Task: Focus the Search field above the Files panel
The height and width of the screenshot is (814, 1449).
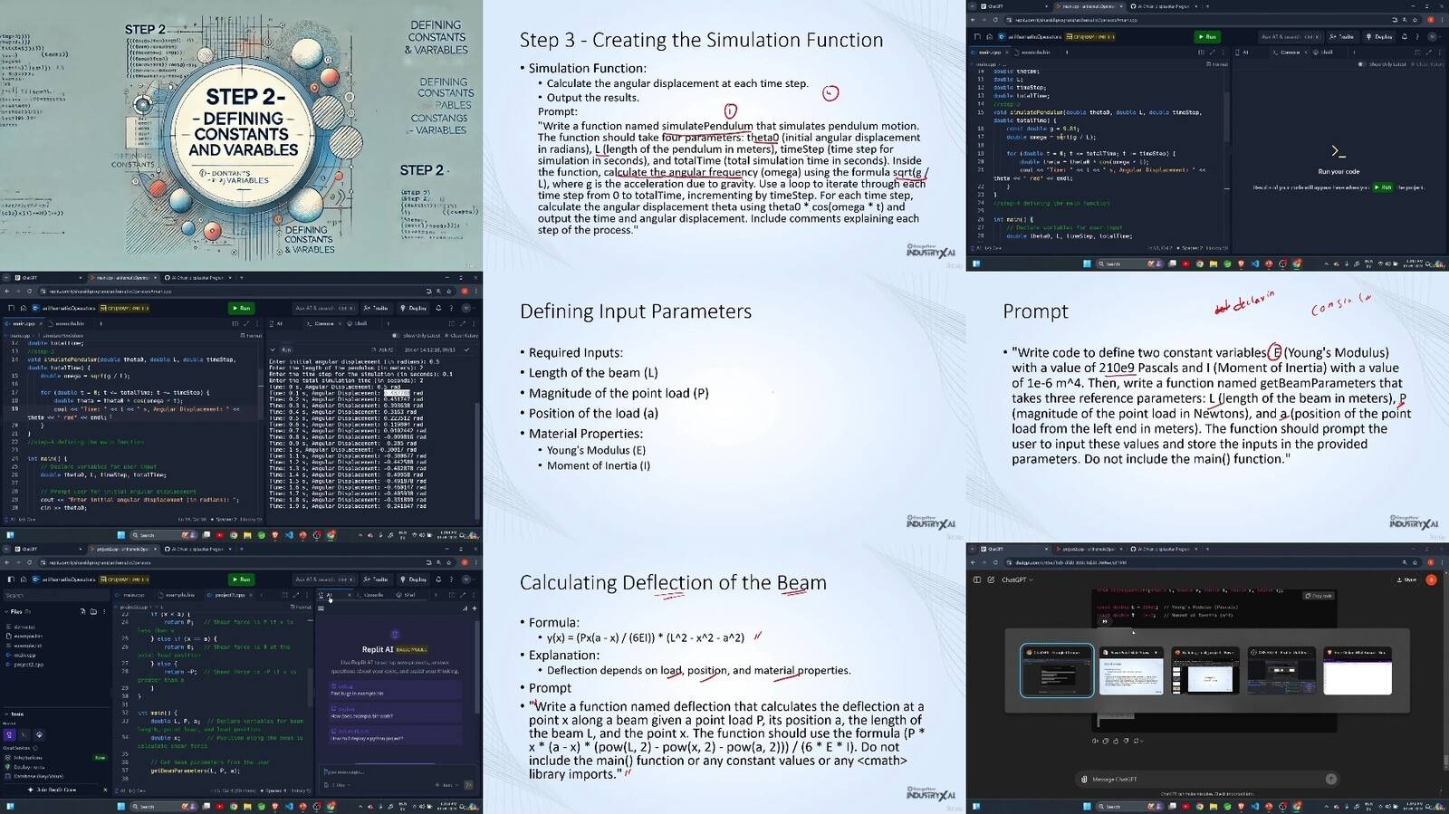Action: (56, 595)
